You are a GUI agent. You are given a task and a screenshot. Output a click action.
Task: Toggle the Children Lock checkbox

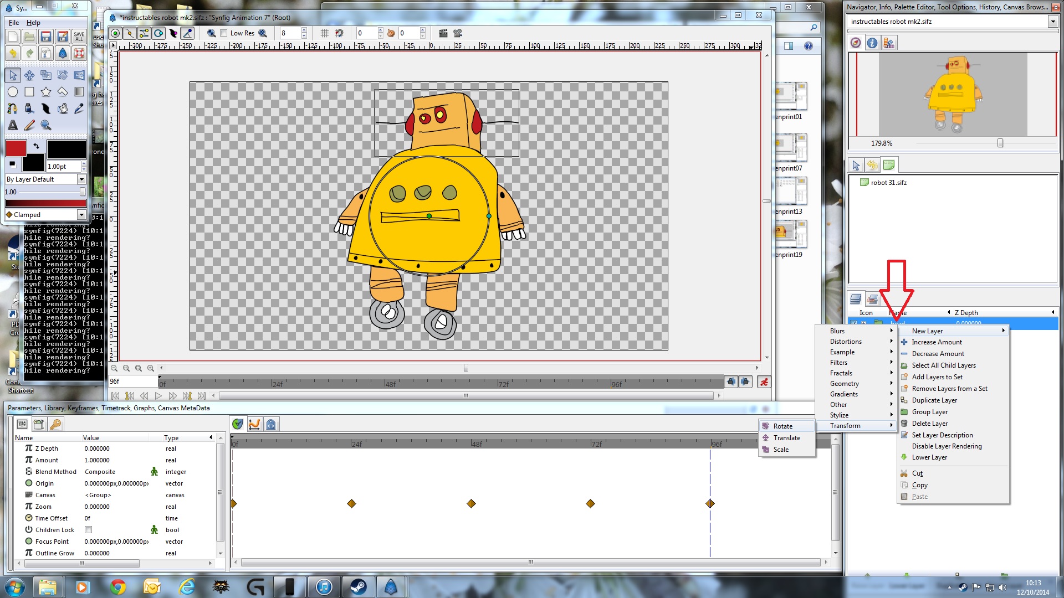(x=88, y=530)
